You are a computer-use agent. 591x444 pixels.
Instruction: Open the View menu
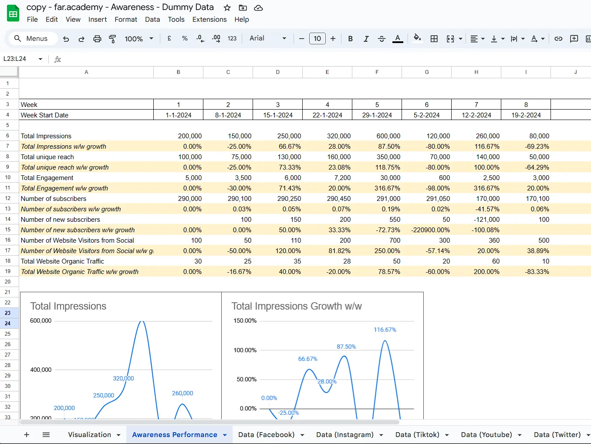point(73,20)
